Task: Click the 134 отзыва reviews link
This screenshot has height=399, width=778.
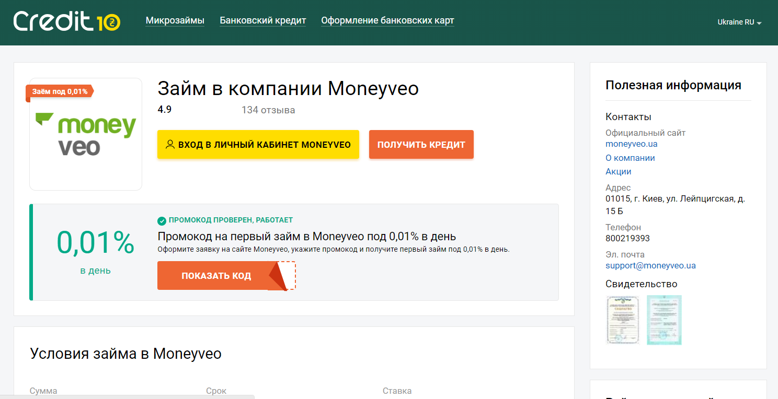Action: pyautogui.click(x=268, y=110)
